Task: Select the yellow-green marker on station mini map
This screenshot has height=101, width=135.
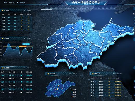Action: [55, 92]
